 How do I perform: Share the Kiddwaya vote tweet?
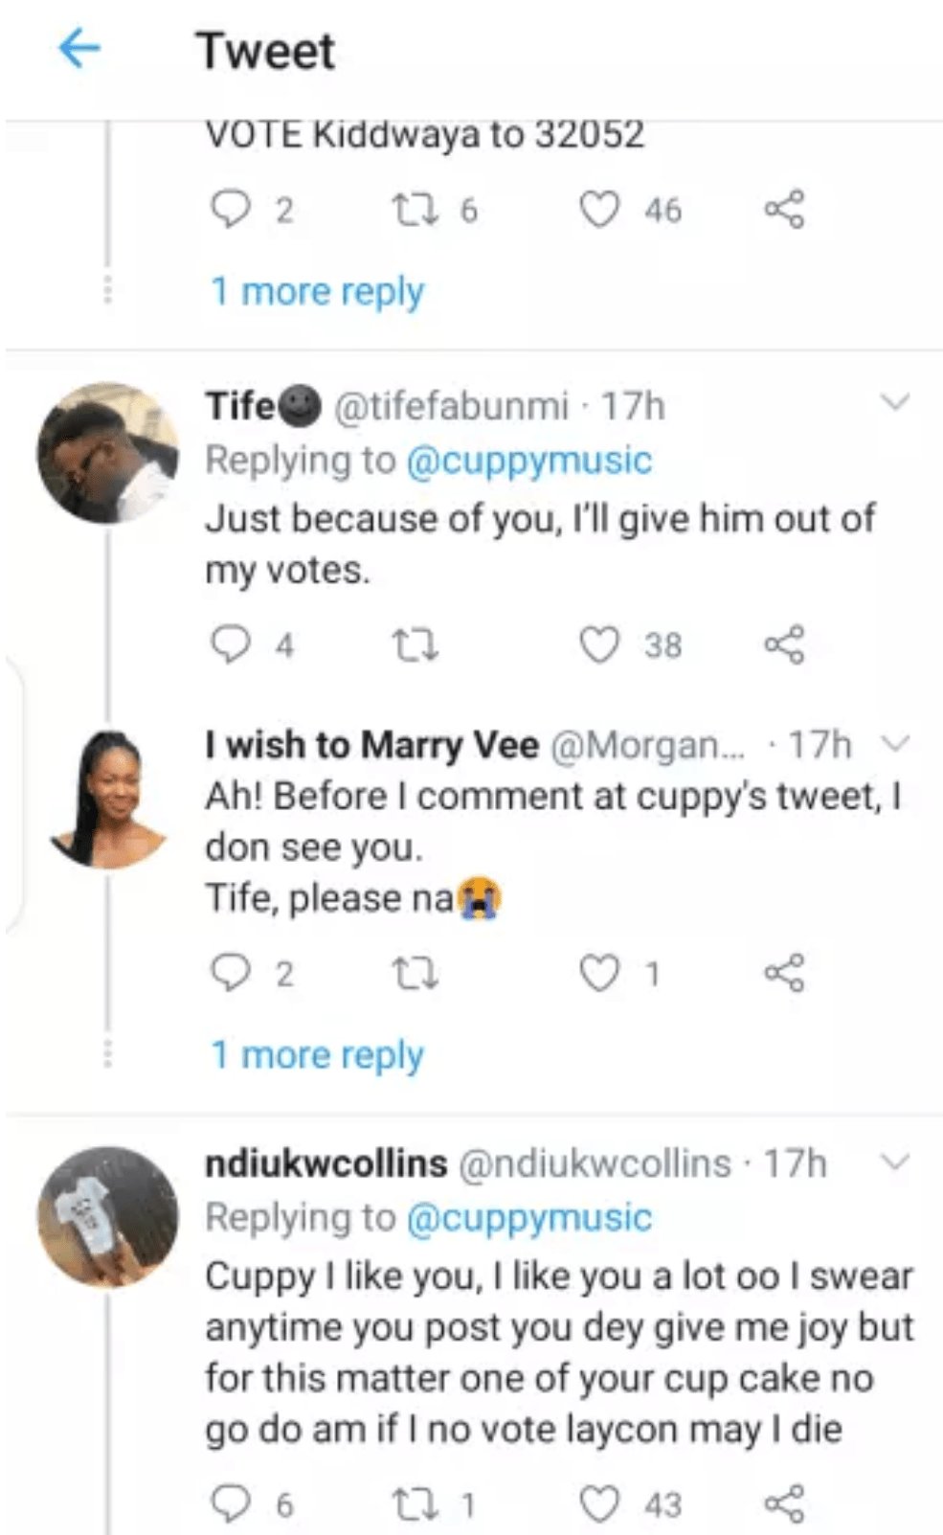pos(784,209)
